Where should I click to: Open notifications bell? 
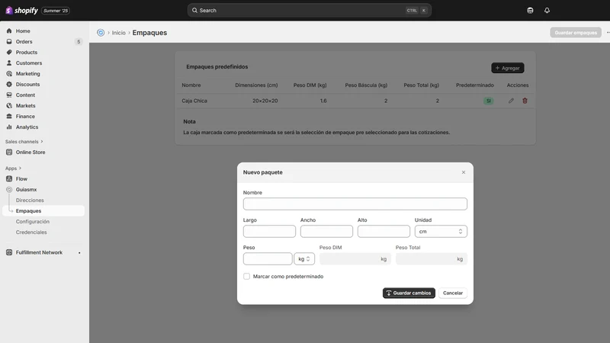(547, 11)
